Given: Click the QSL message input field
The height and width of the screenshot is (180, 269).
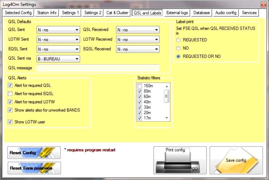Looking at the screenshot, I should 98,68.
